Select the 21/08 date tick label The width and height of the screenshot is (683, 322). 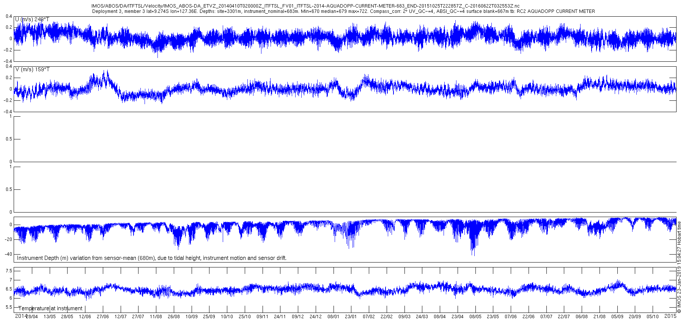600,317
